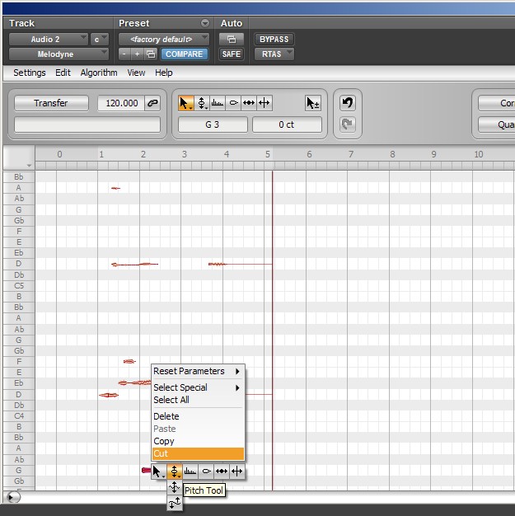Click the Redo arrow icon

(348, 124)
